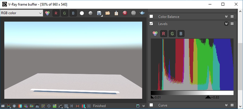This screenshot has height=109, width=243.
Task: Click the black point slider at -0.01
Action: pos(152,97)
